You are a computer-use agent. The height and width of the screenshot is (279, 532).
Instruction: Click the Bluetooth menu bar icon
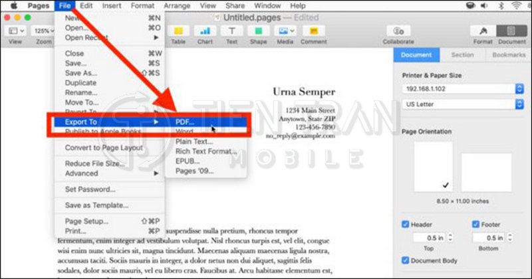(x=501, y=5)
